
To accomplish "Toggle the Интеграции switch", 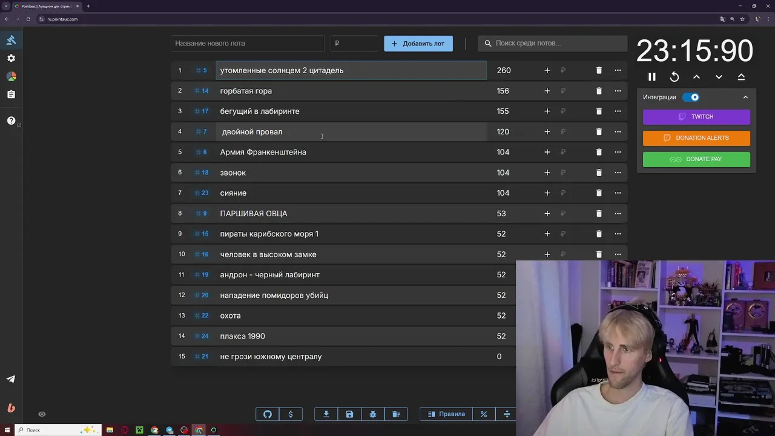I will [x=691, y=97].
